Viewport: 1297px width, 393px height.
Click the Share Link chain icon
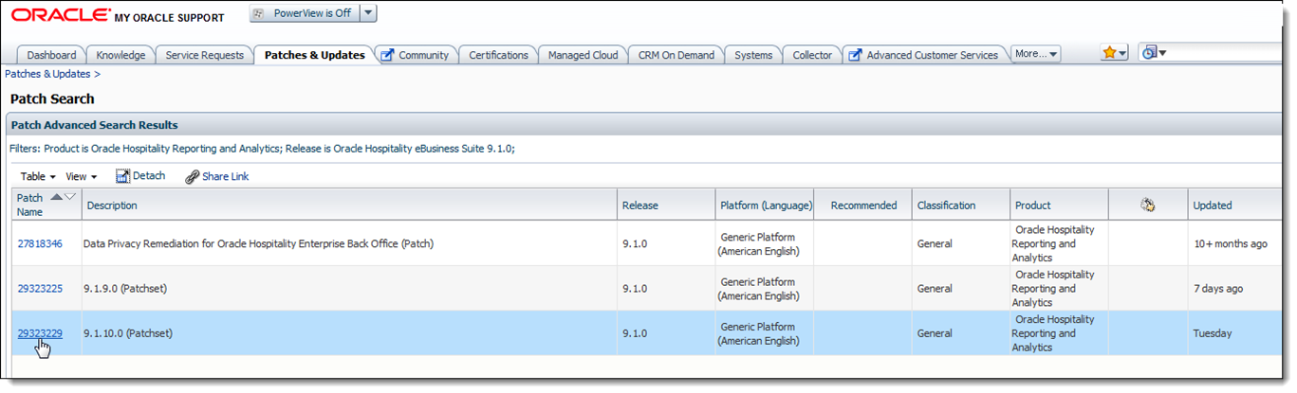[192, 177]
